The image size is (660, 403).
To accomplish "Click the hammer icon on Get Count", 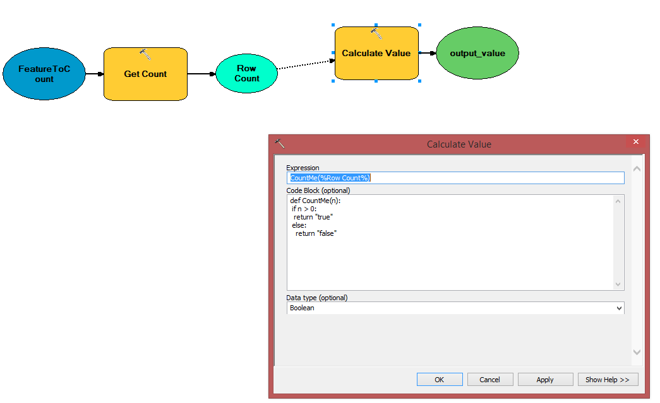I will pos(145,53).
